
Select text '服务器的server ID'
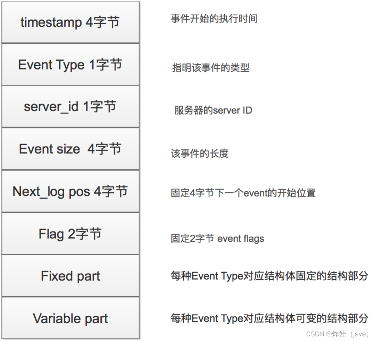click(x=213, y=110)
